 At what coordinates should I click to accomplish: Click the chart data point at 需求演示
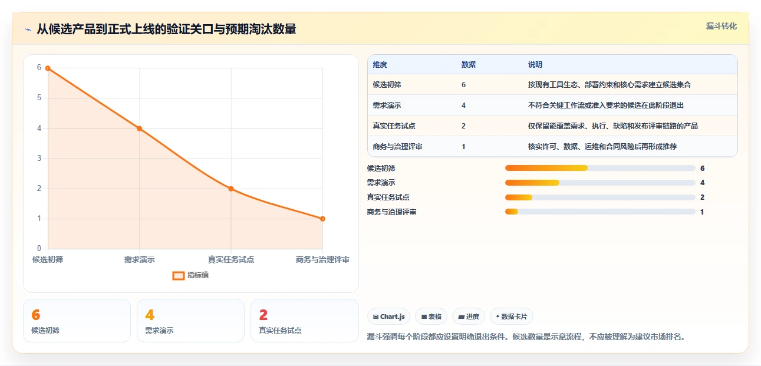pyautogui.click(x=140, y=128)
